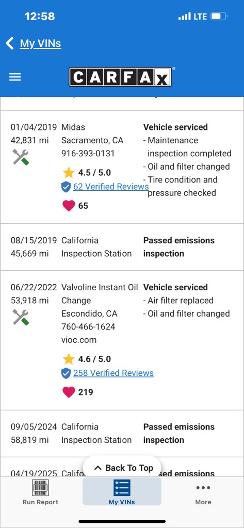
Task: Tap the star rating 4.5 / 5.0
Action: click(x=87, y=173)
